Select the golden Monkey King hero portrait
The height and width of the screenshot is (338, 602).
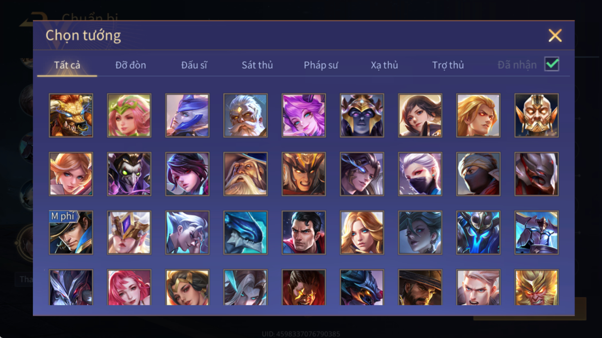[x=537, y=287]
